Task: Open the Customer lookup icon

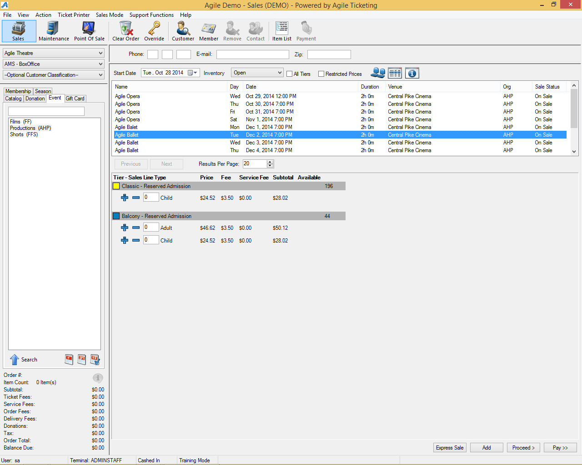Action: click(x=183, y=31)
